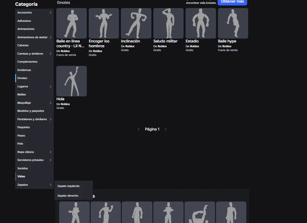Expand the Maquillaje category
The image size is (307, 223).
tap(34, 103)
